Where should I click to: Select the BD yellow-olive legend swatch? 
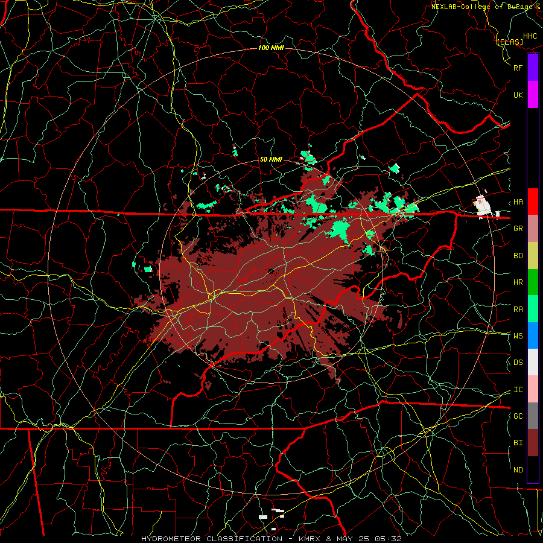click(x=533, y=255)
